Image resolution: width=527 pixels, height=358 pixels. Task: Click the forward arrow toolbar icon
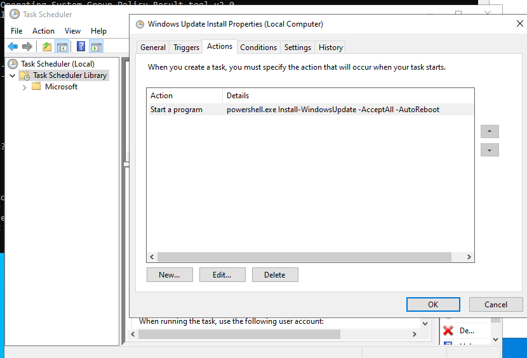[x=27, y=46]
